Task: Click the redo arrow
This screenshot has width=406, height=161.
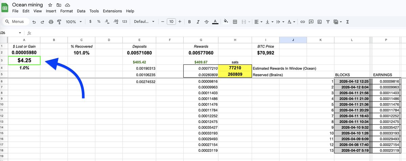Action: (x=42, y=22)
